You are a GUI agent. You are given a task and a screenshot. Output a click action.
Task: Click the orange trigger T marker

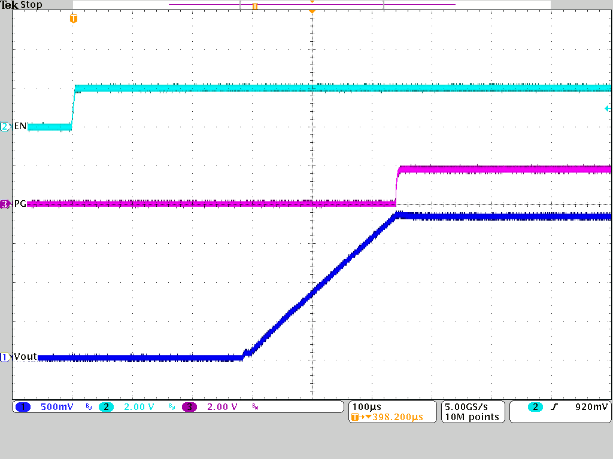click(x=73, y=19)
